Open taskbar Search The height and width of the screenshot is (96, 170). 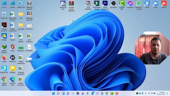pyautogui.click(x=58, y=93)
